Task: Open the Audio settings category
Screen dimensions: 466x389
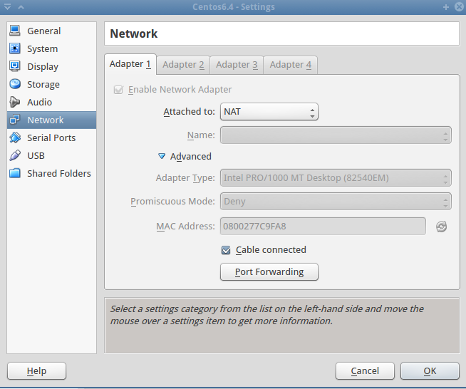Action: click(52, 102)
